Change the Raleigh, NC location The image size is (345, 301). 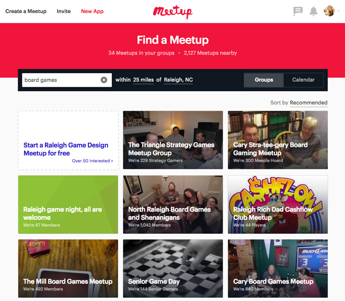[178, 80]
